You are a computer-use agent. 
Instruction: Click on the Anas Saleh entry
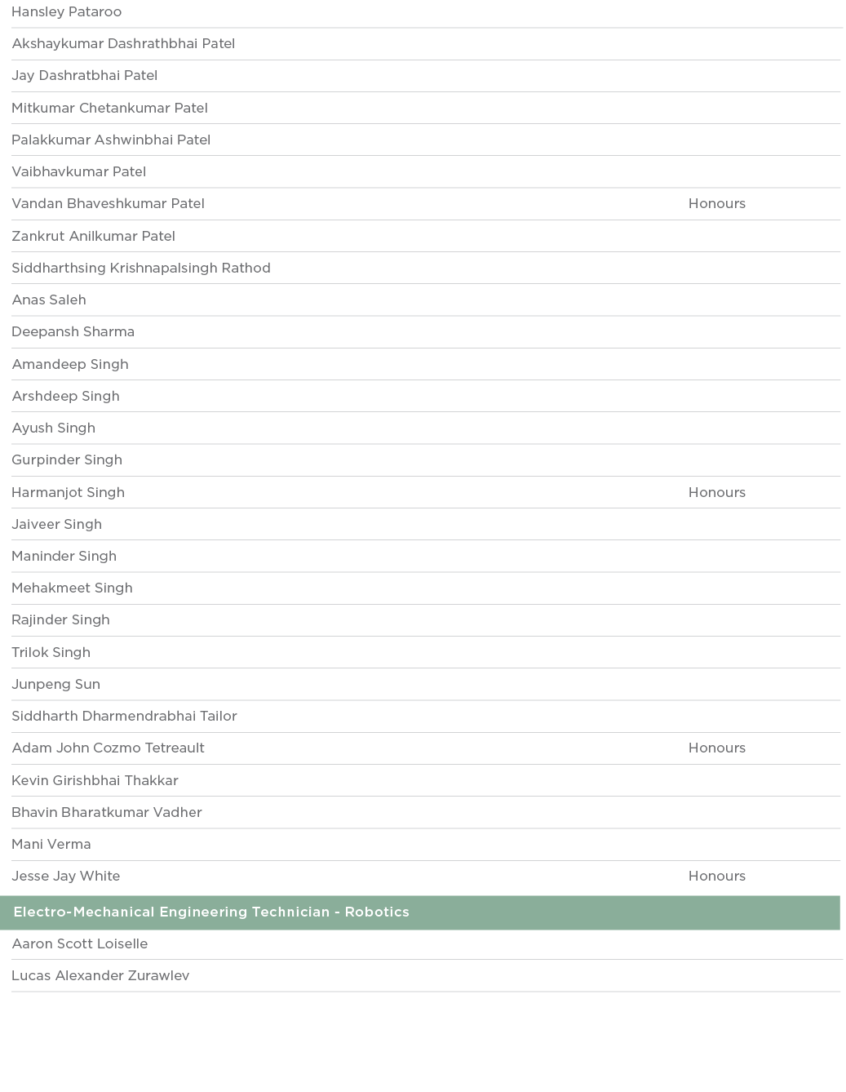click(49, 300)
